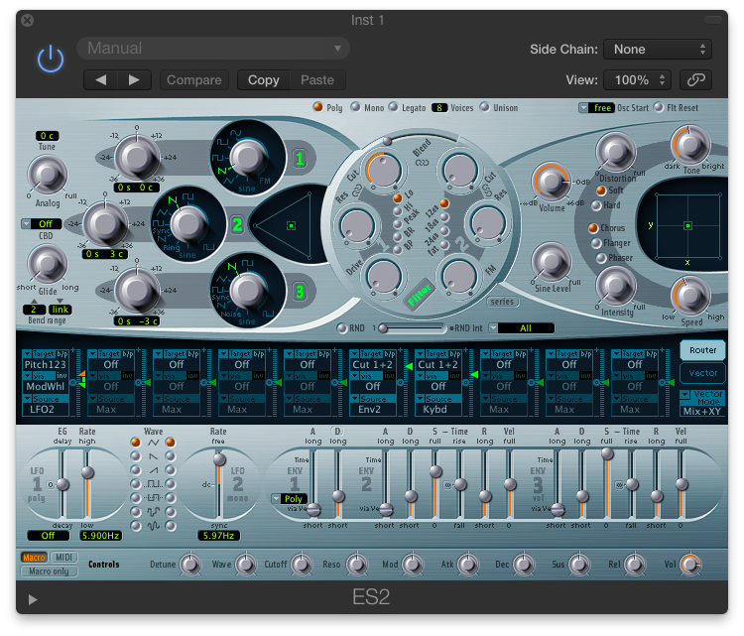The width and height of the screenshot is (744, 636).
Task: Toggle filter series routing button
Action: (502, 302)
